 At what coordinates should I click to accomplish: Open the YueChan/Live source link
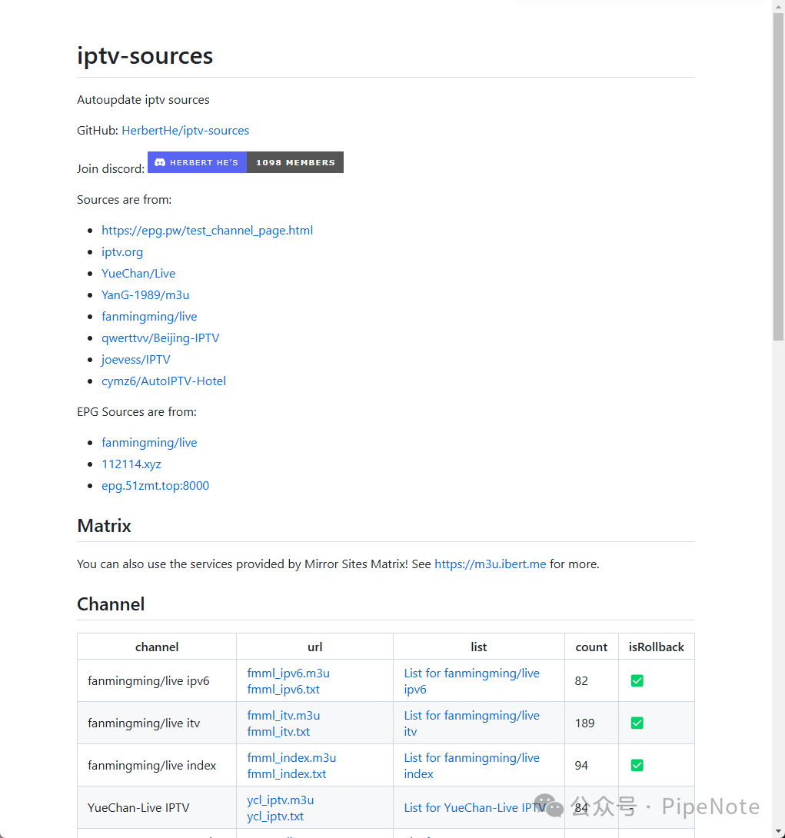tap(138, 273)
